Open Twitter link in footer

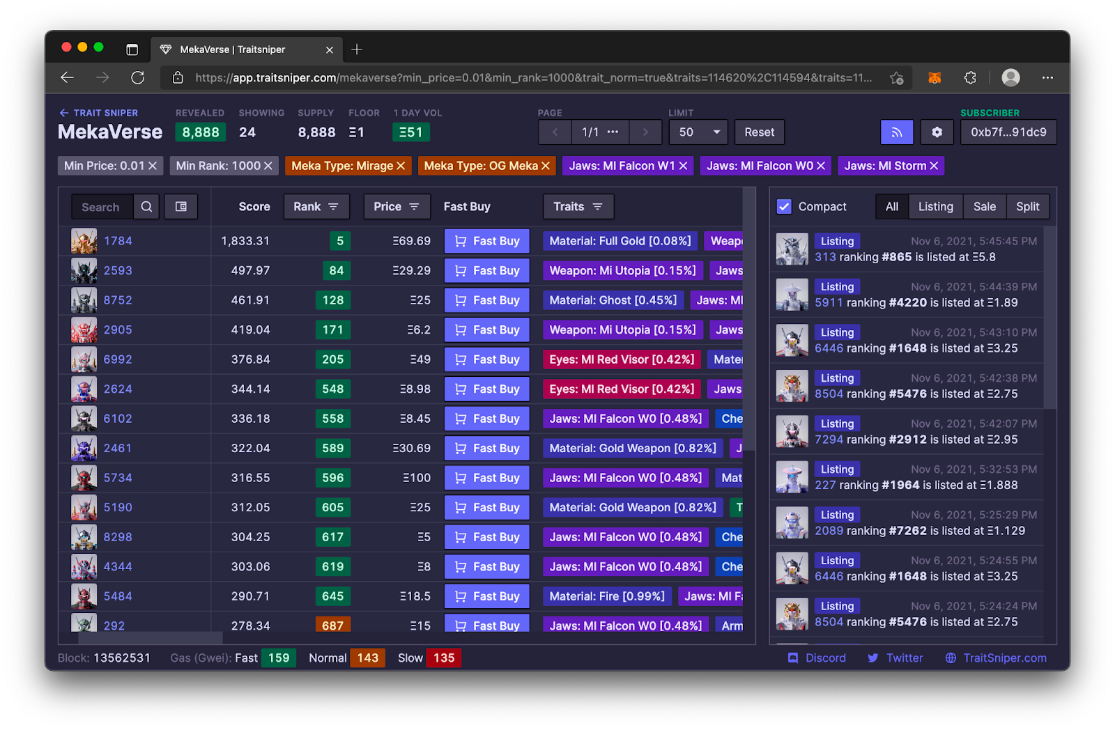(895, 658)
